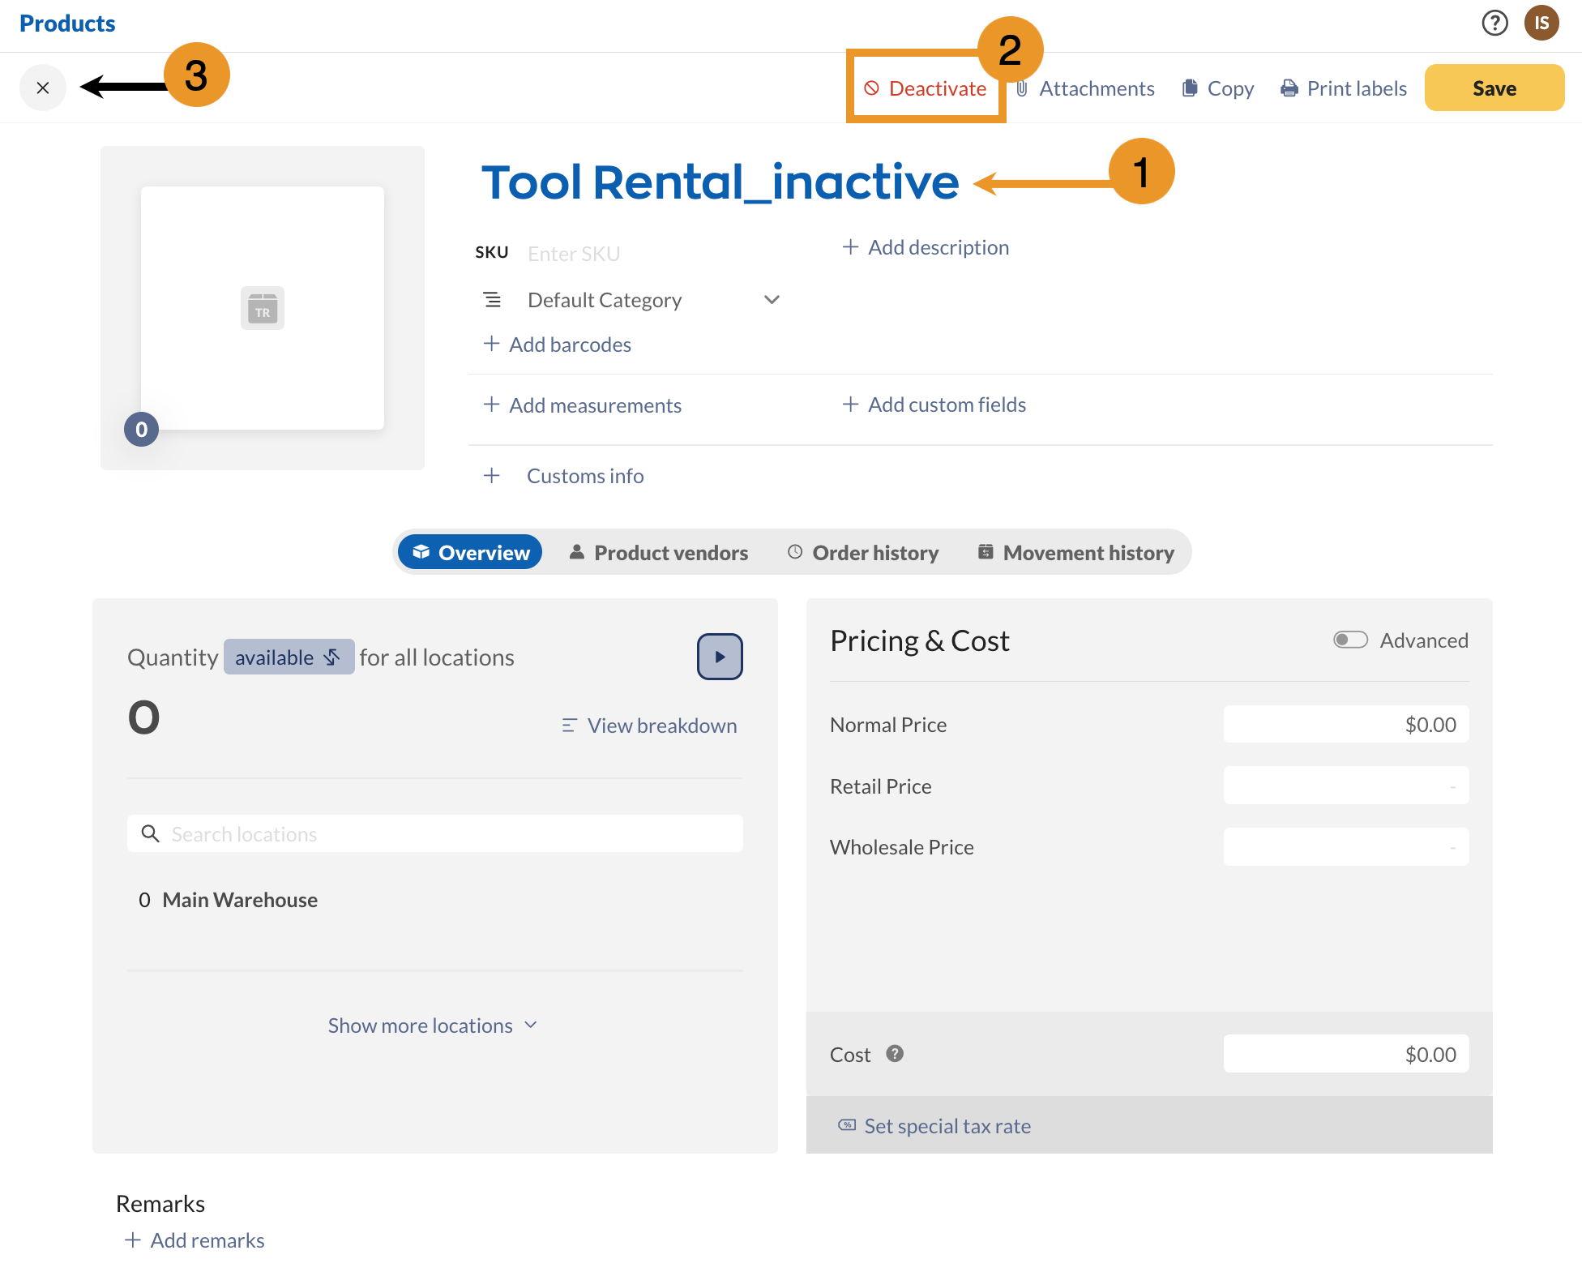The image size is (1582, 1276).
Task: Click the IS user avatar icon
Action: click(1541, 23)
